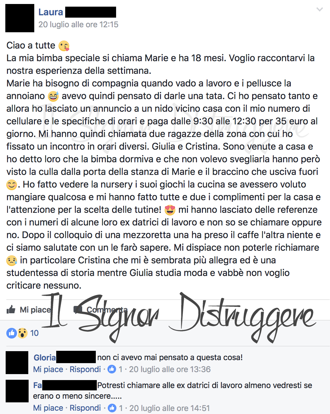Open the post options chevron menu

tap(320, 10)
